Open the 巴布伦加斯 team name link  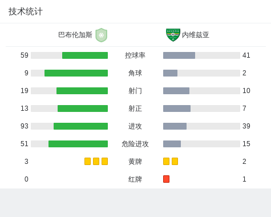75,35
